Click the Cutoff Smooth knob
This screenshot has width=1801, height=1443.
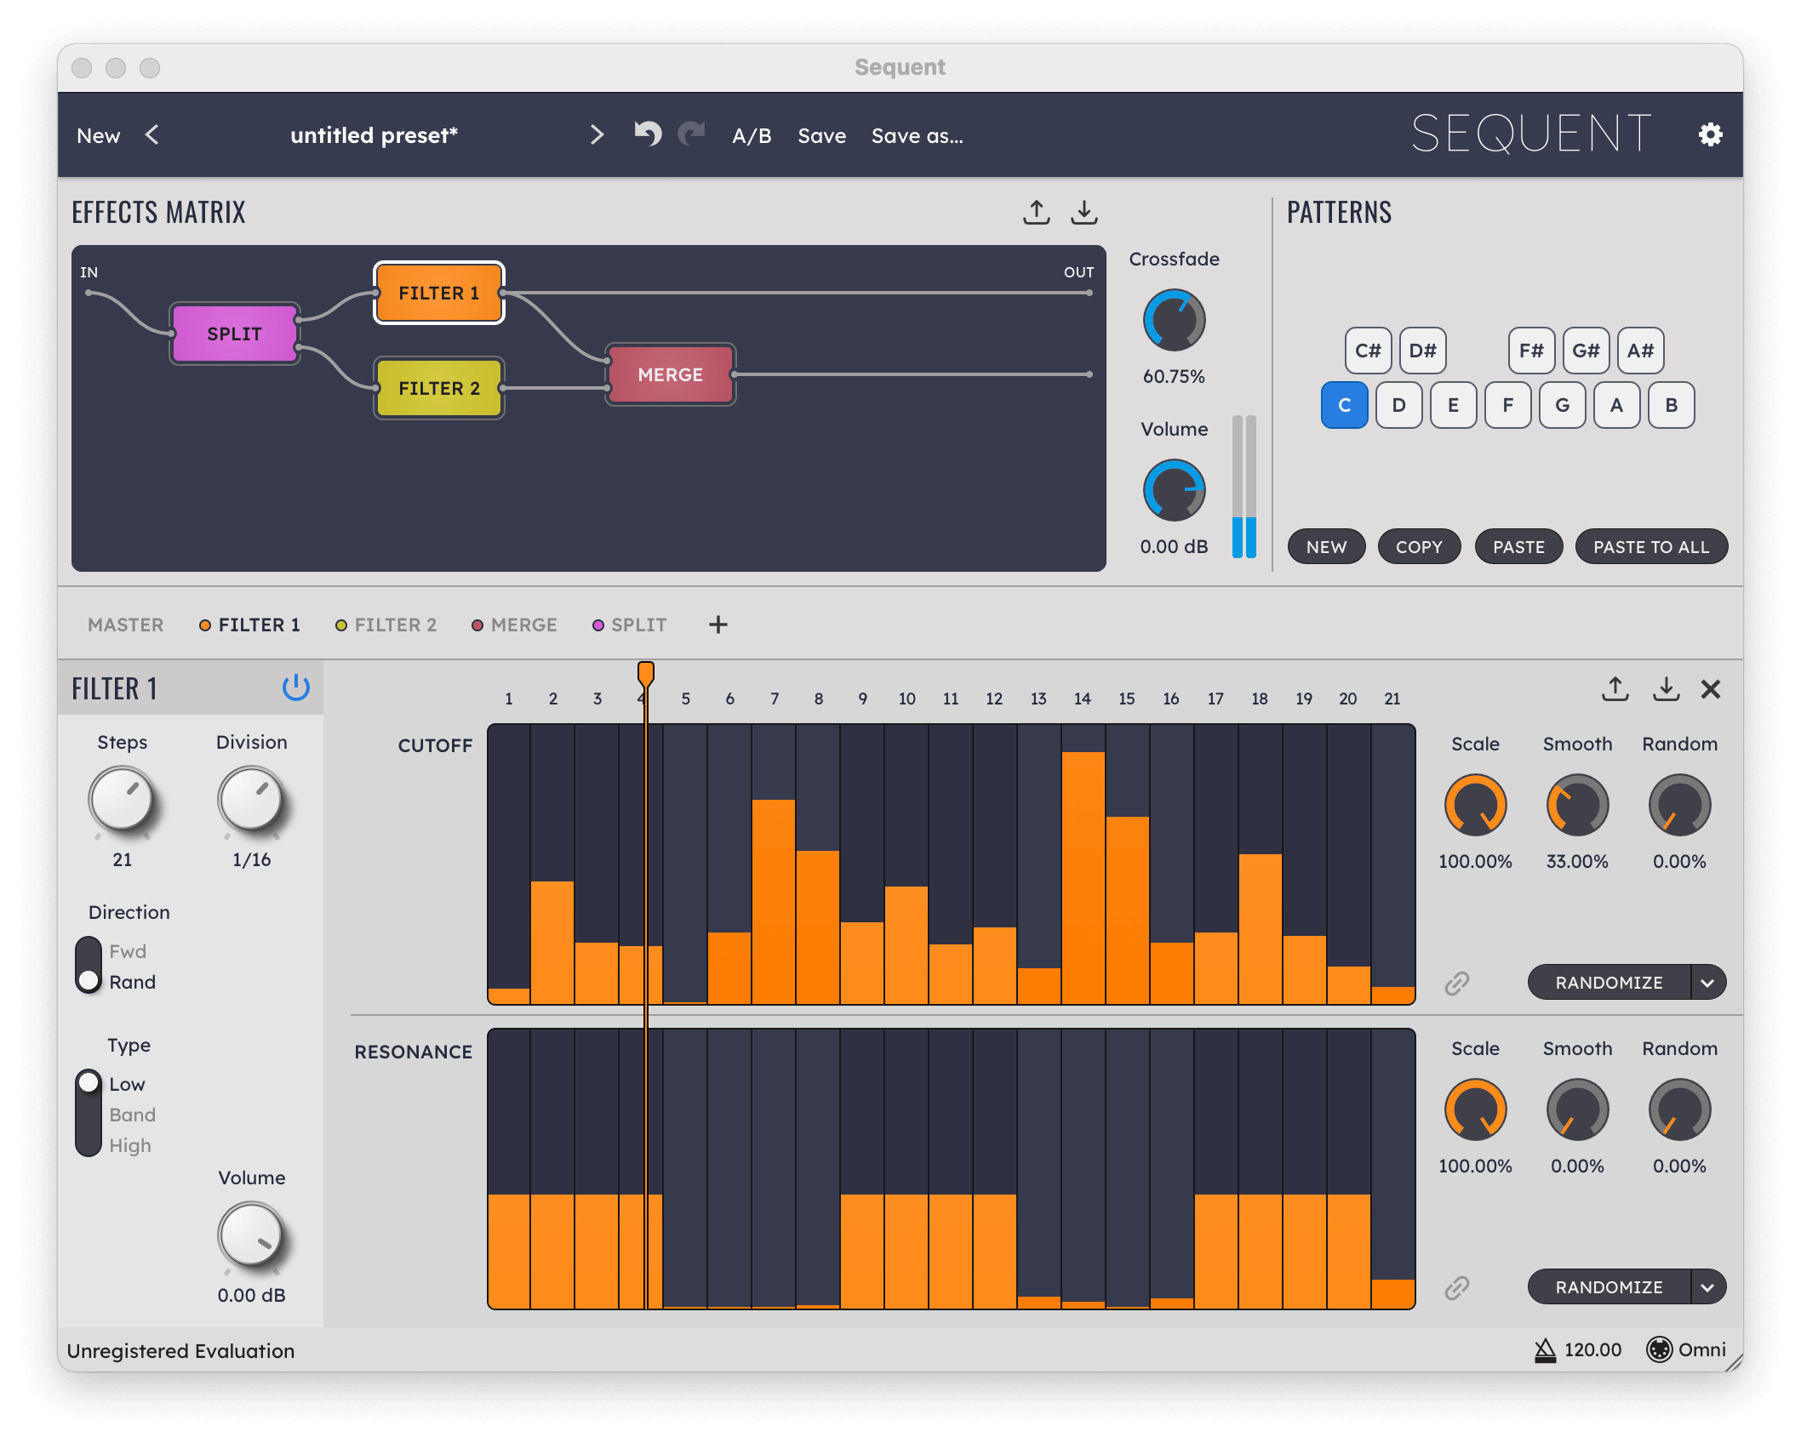tap(1577, 805)
